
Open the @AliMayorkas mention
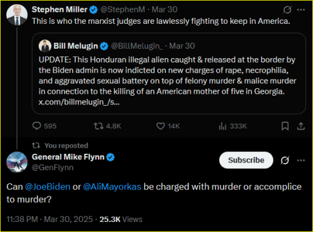(112, 186)
